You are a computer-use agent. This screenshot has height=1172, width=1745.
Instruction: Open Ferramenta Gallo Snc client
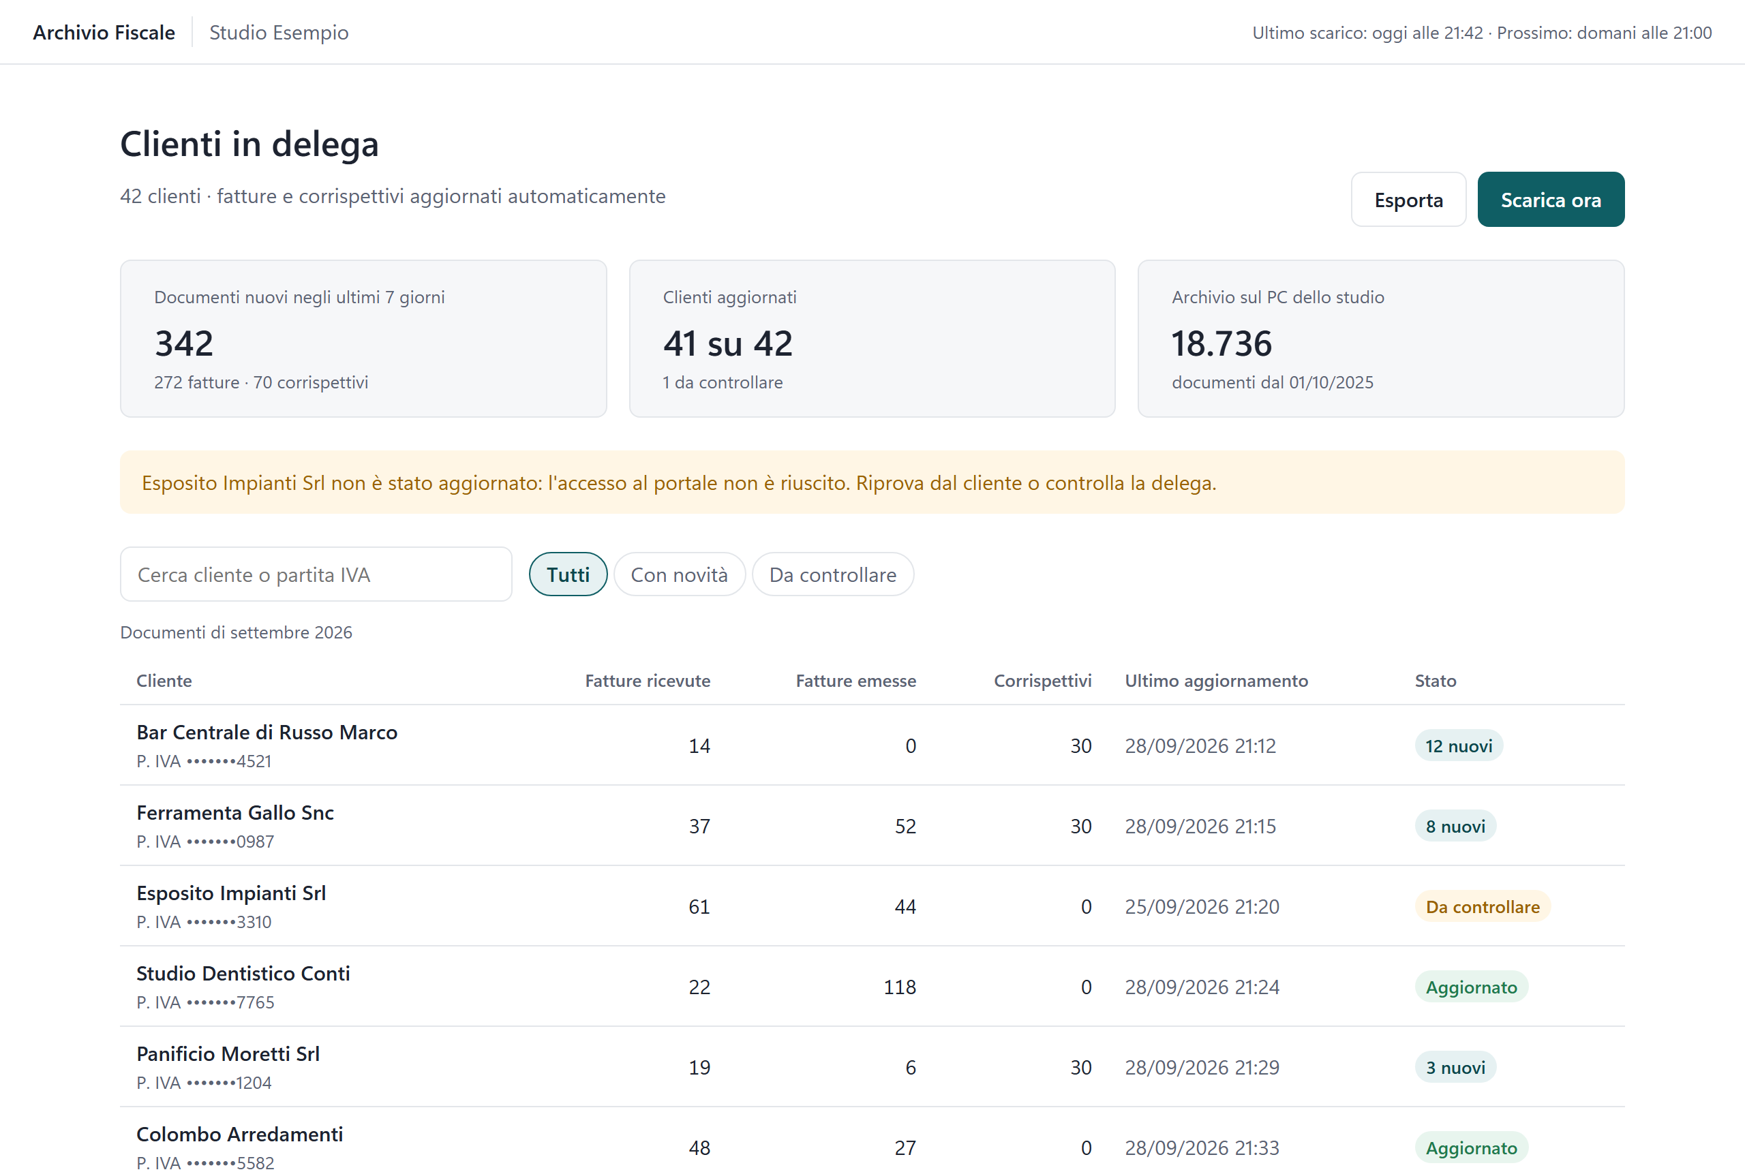coord(234,812)
